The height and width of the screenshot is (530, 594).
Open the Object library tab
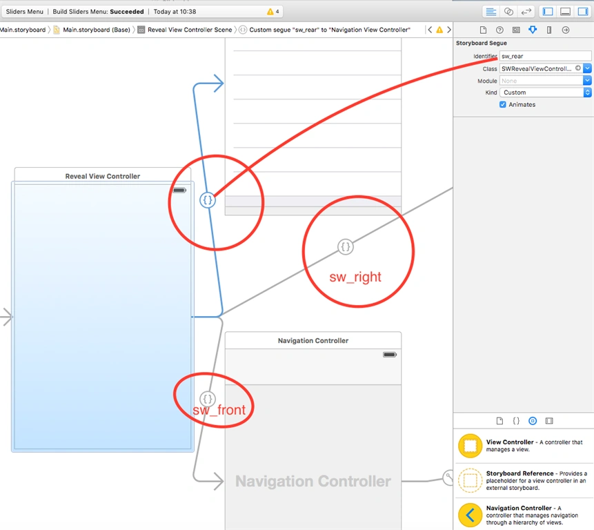coord(533,421)
